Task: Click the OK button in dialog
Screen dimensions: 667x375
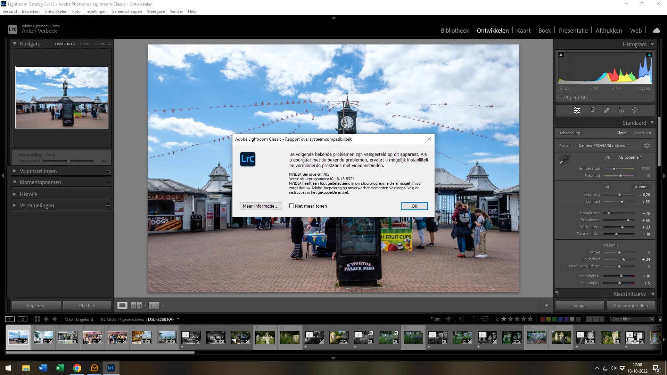Action: 414,206
